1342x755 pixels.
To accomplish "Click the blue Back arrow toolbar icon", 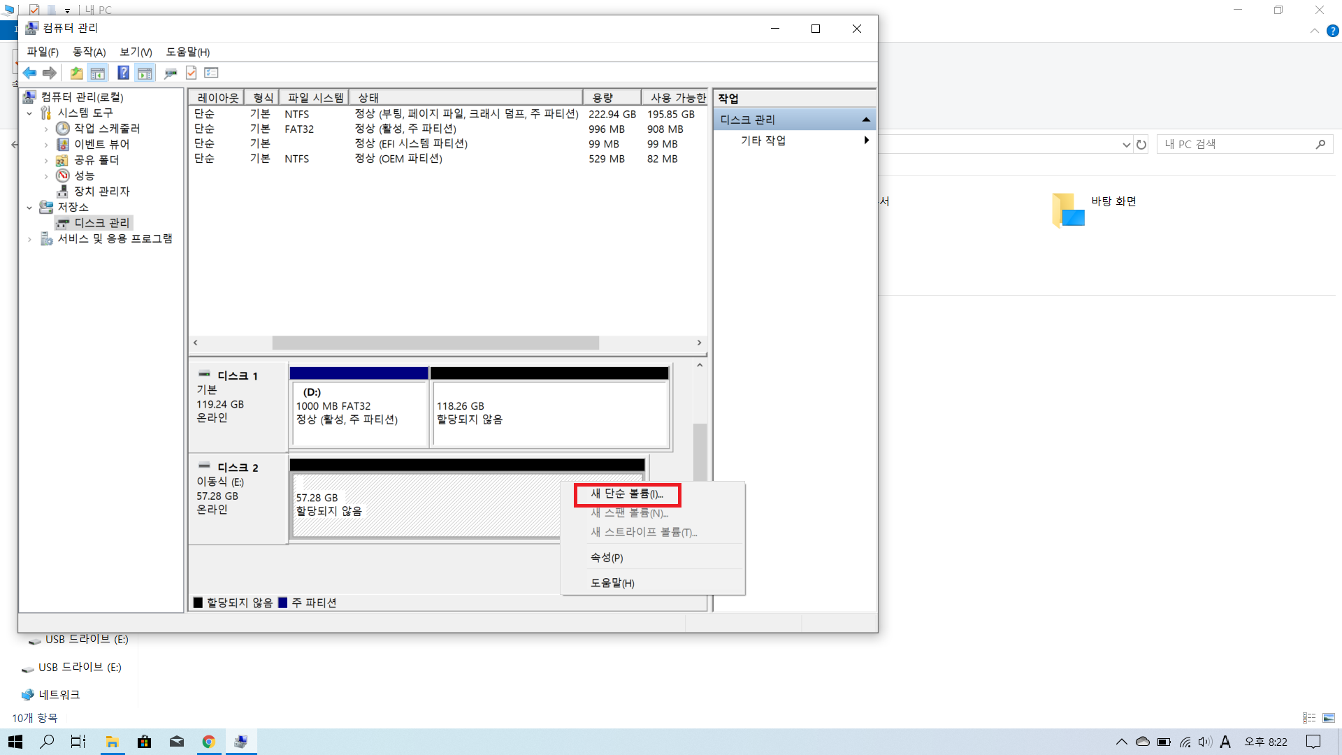I will pos(29,73).
